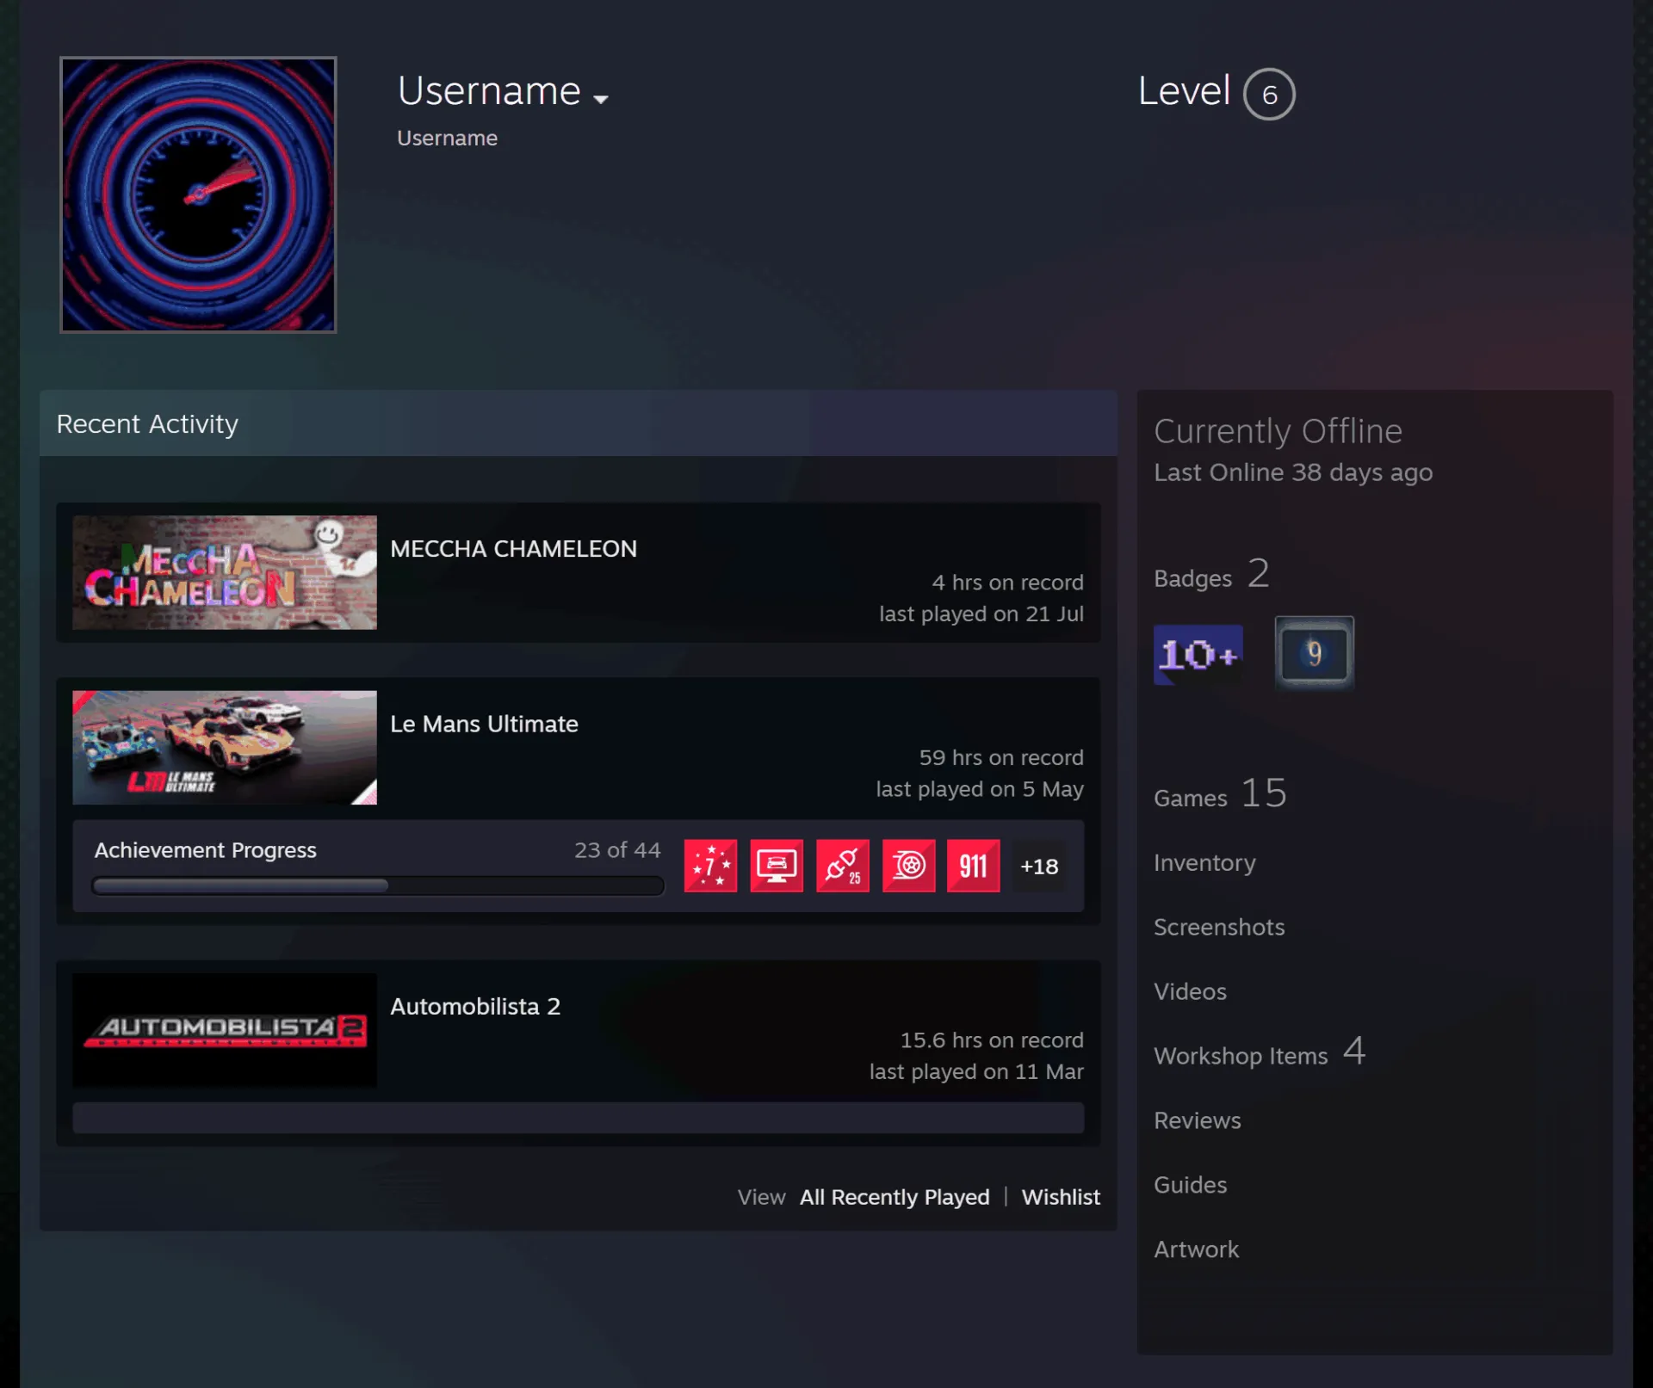Click the Le Mans Ultimate title link

click(x=484, y=725)
